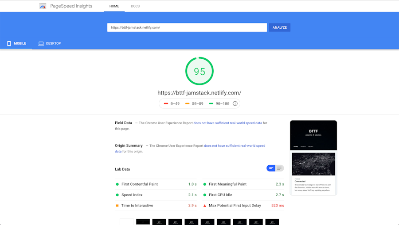Click the green dot beside Speed Index
The image size is (399, 225).
[x=117, y=195]
